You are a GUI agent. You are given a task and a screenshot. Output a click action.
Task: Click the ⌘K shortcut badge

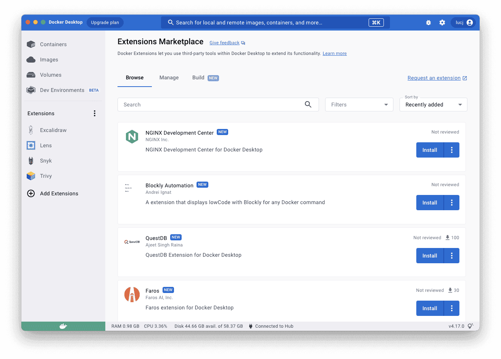tap(376, 23)
